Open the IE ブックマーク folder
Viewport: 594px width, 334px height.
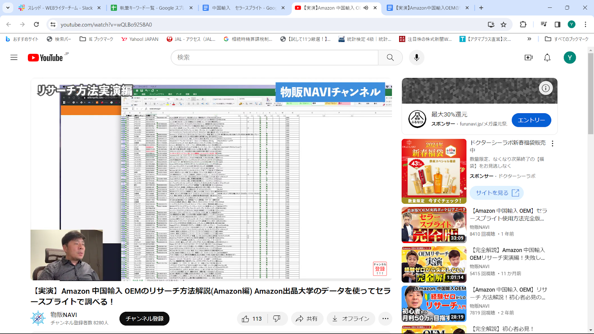click(x=97, y=39)
